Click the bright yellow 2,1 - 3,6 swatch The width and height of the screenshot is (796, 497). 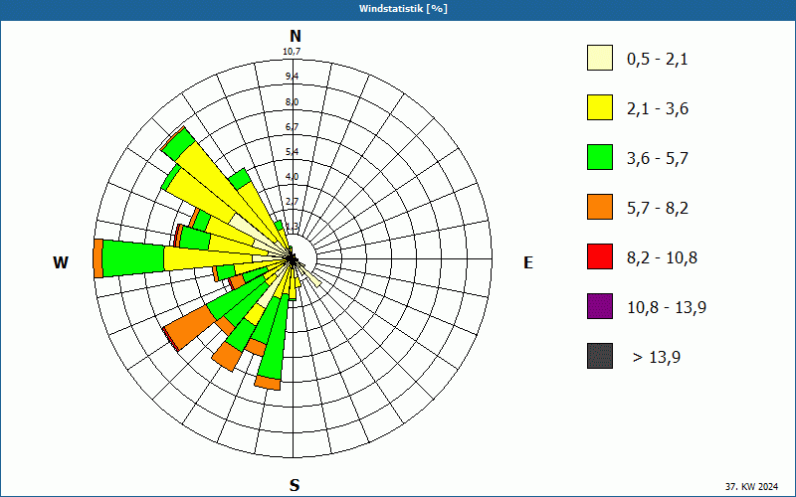coord(600,107)
